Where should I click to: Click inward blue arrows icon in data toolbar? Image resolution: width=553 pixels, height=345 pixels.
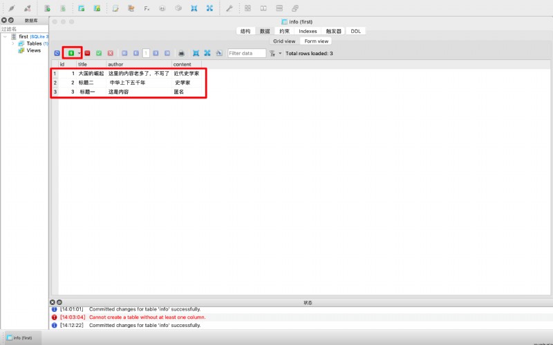[x=196, y=53]
